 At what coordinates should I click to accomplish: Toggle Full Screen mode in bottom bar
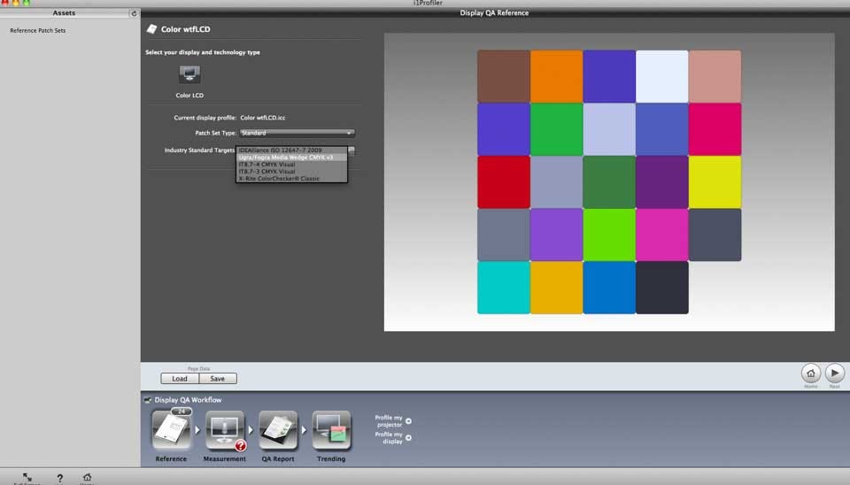(x=27, y=478)
